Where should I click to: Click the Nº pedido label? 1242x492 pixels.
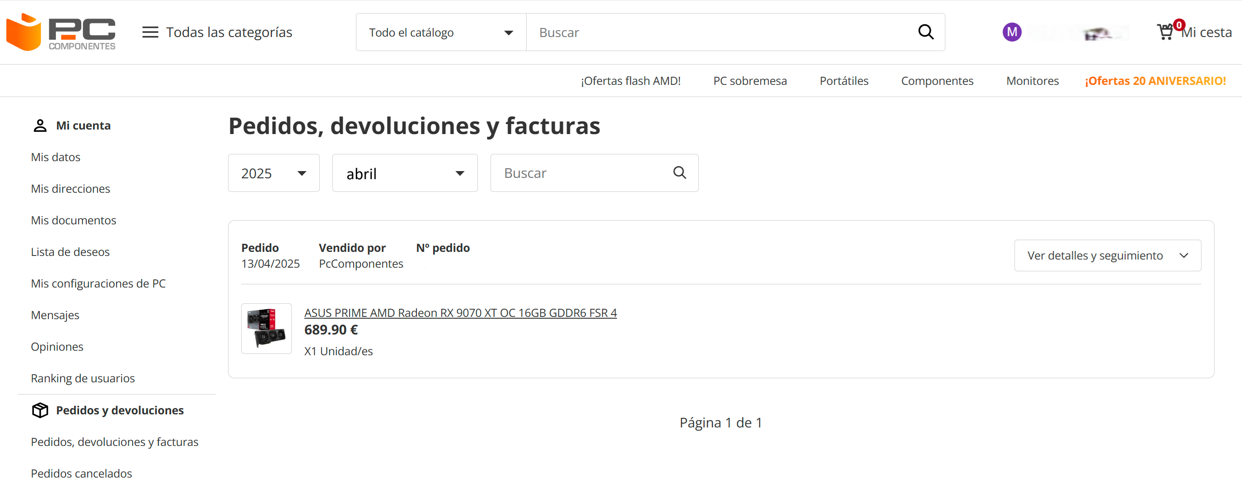[443, 248]
